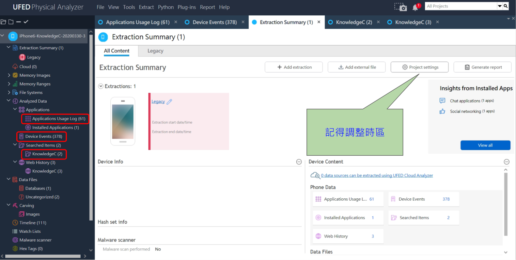516x260 pixels.
Task: Open Timeline (111) in the tree
Action: click(x=32, y=223)
